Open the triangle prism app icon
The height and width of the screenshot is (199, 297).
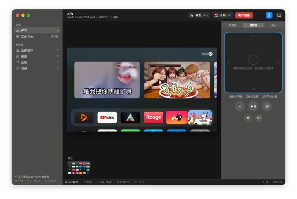coord(130,117)
